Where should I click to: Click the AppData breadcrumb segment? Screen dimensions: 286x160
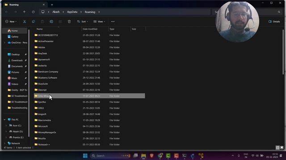[72, 12]
